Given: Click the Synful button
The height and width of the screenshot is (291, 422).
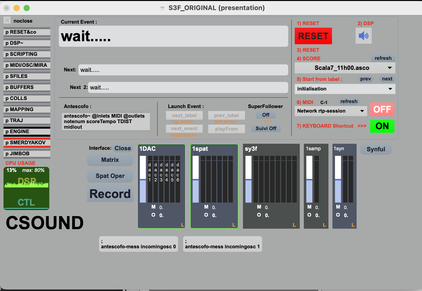Looking at the screenshot, I should (x=376, y=149).
